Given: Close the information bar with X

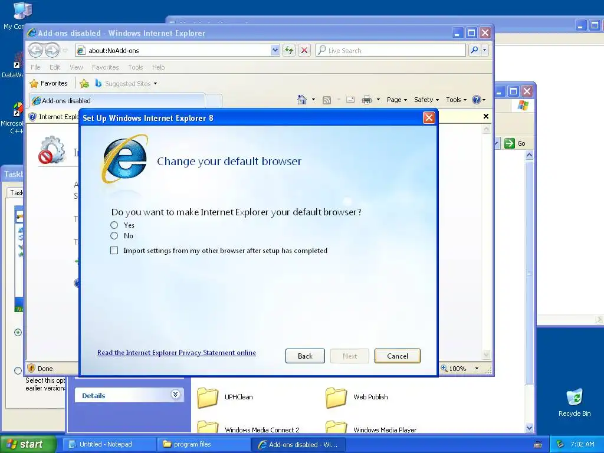Looking at the screenshot, I should (486, 116).
